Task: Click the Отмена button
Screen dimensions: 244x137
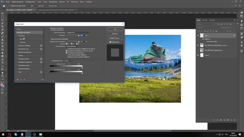Action: click(115, 34)
